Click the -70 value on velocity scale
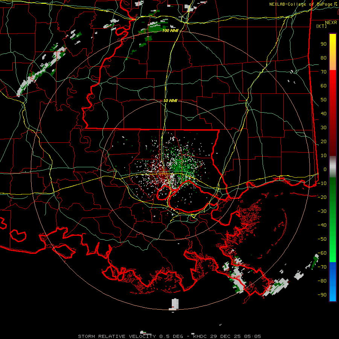 coord(322,267)
